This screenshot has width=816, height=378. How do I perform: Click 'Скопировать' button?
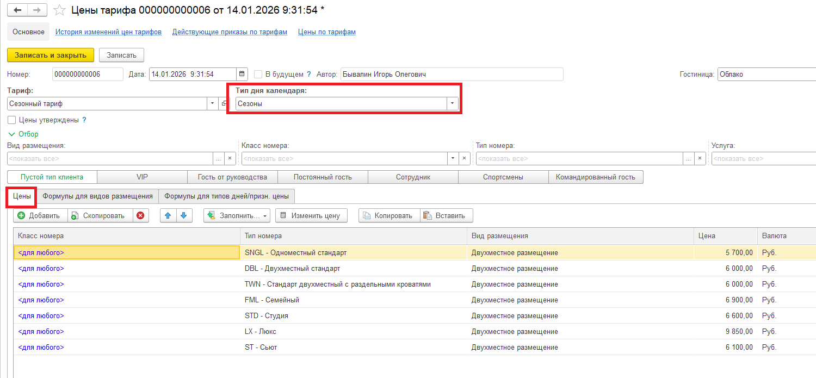coord(100,215)
